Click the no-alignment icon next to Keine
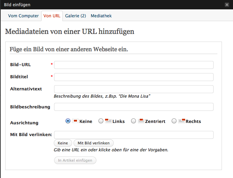Screen dimensions: 233x178 coord(75,121)
